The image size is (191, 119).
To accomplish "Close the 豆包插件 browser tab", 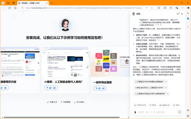I will 47,3.
